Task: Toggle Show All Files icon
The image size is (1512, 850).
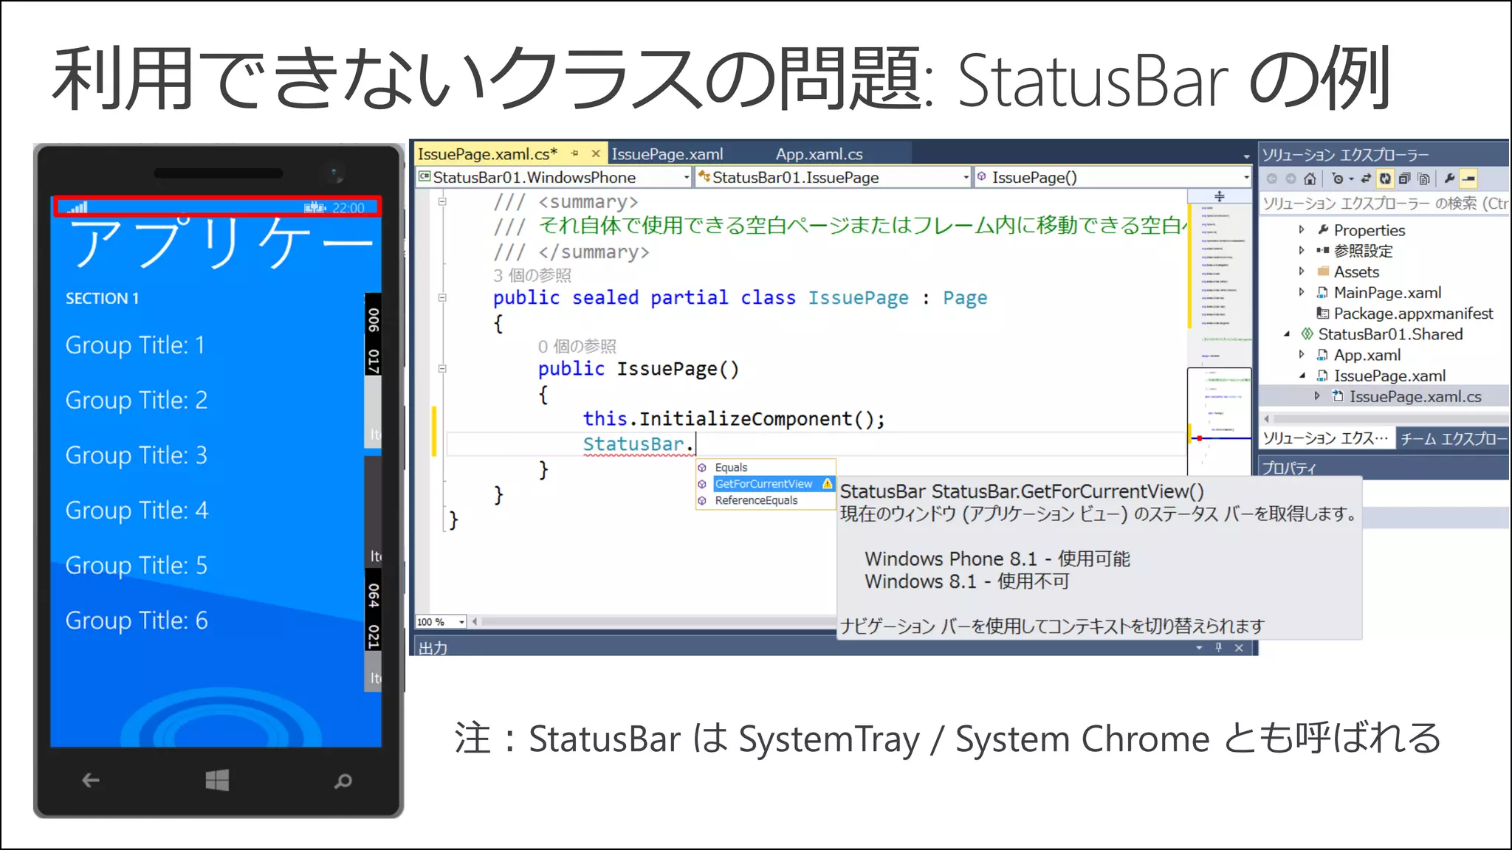Action: [x=1424, y=179]
